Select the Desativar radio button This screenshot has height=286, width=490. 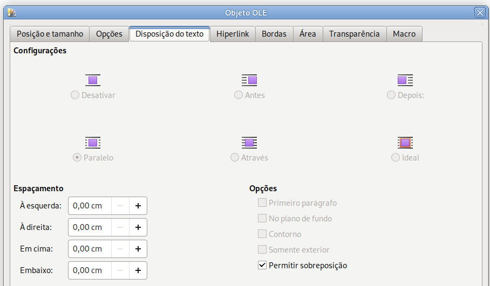pyautogui.click(x=74, y=95)
